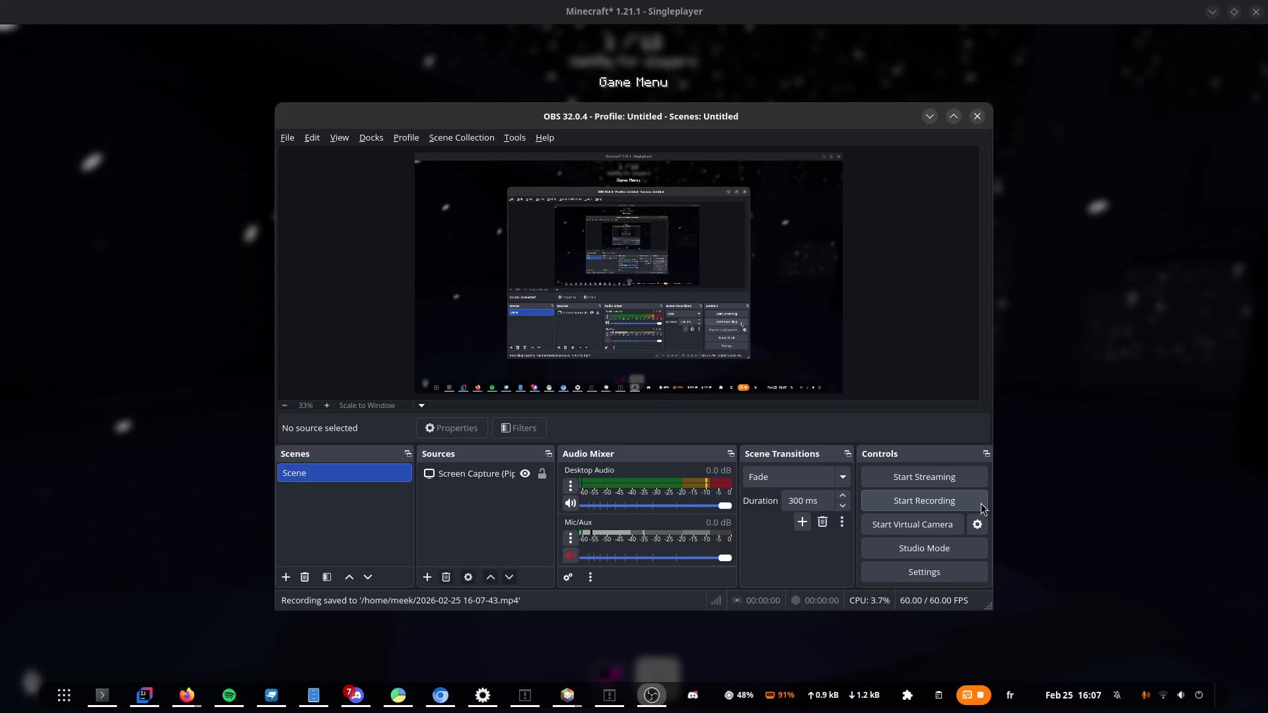Open the Scene Collection menu

461,137
